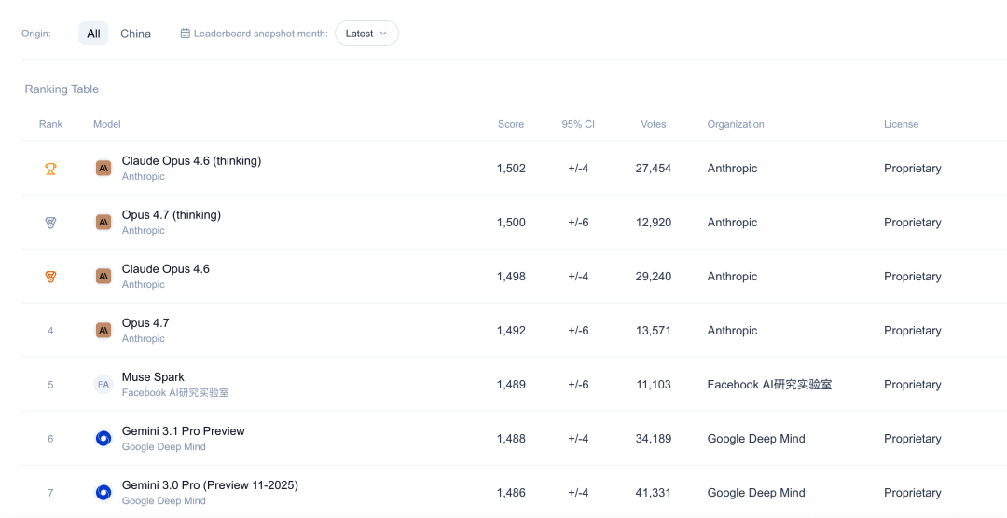The width and height of the screenshot is (1007, 518).
Task: Click Anthropic logo in the 1,492 score row
Action: pyautogui.click(x=103, y=330)
